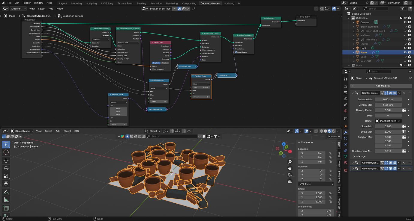Open the Render menu in top bar
Screen dimensions: 414x221
(27, 3)
